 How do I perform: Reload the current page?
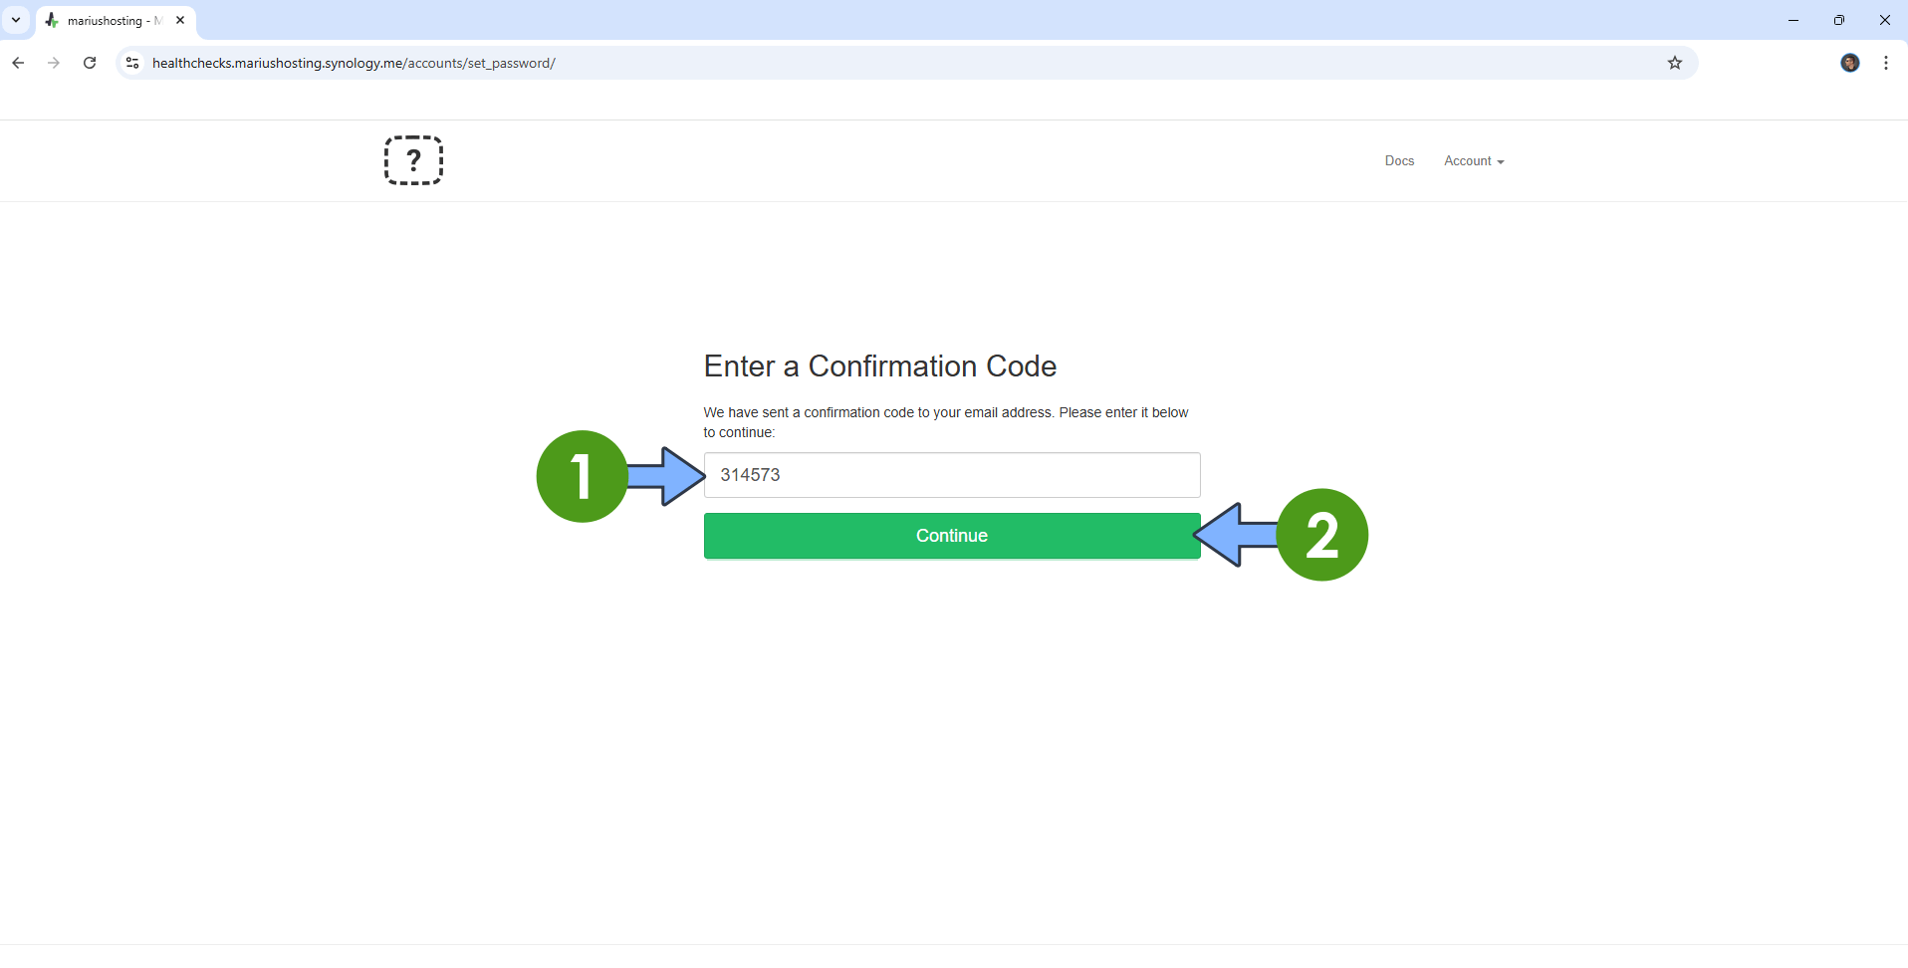point(90,63)
